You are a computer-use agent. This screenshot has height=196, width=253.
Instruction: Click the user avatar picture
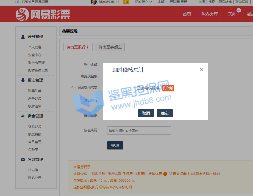point(94,2)
